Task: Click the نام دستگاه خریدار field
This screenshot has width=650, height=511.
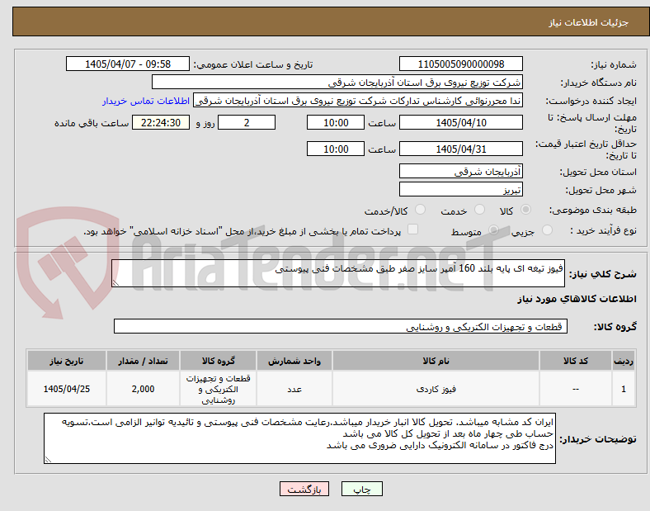Action: 337,82
